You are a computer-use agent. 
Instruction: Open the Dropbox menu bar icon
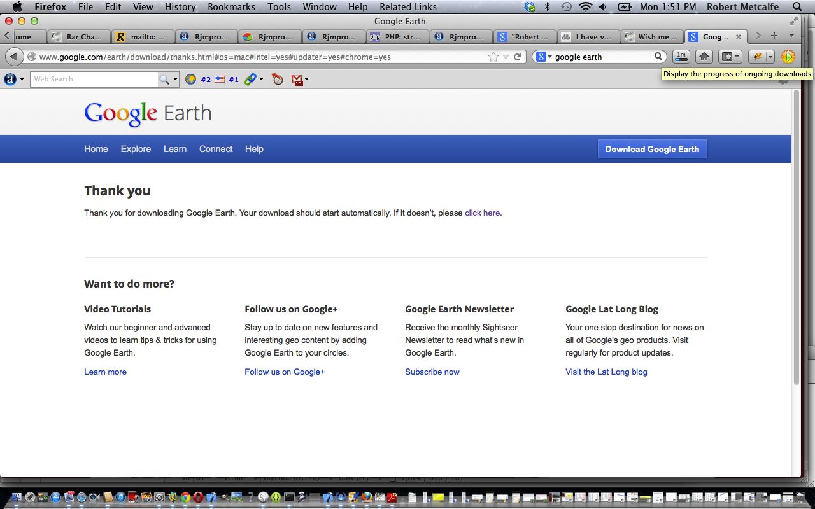point(530,7)
